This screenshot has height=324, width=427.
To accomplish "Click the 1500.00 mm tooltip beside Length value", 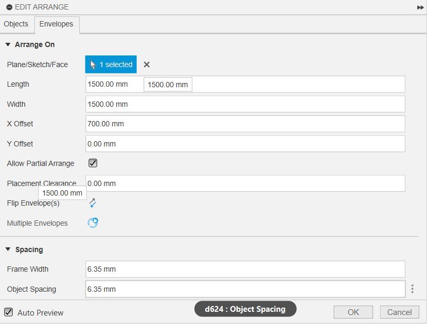I will (x=168, y=85).
